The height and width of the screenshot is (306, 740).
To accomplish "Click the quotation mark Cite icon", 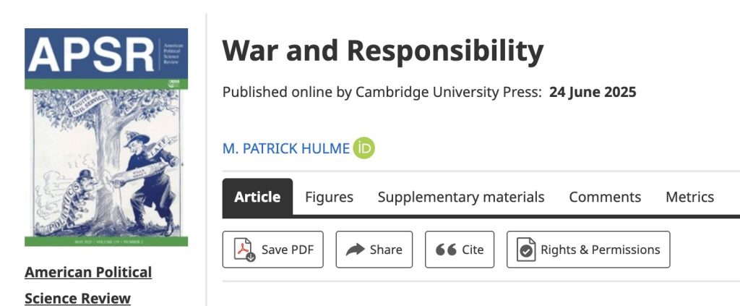I will (445, 250).
